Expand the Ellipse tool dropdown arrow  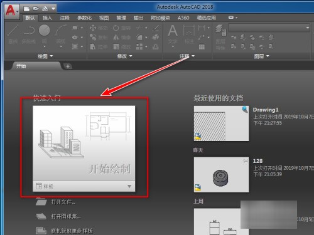coord(82,38)
